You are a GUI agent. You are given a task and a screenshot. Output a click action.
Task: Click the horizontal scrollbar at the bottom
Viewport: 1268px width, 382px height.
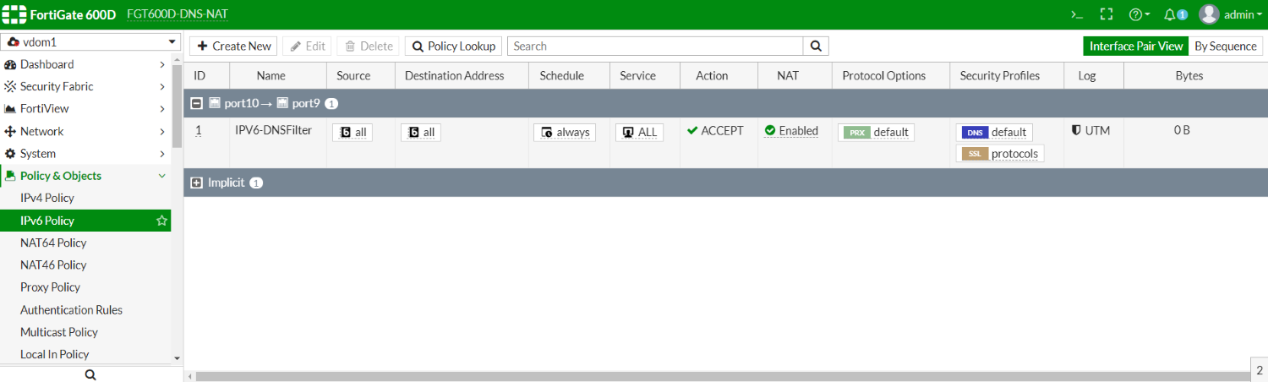(717, 376)
